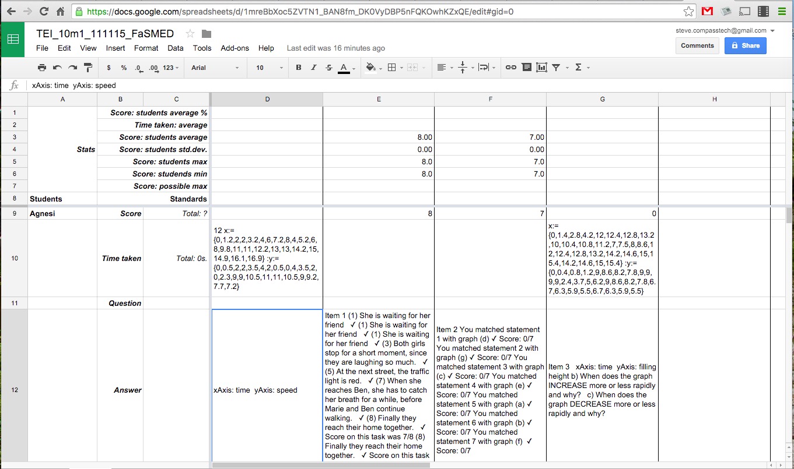Click the insert chart icon
Image resolution: width=794 pixels, height=469 pixels.
coord(541,68)
